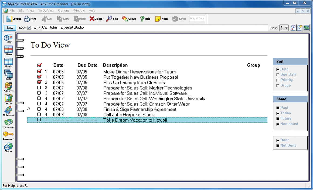Open the Clocks view
The width and height of the screenshot is (313, 190).
(x=8, y=148)
